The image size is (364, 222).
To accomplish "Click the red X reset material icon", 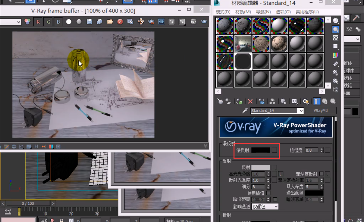I will click(250, 101).
